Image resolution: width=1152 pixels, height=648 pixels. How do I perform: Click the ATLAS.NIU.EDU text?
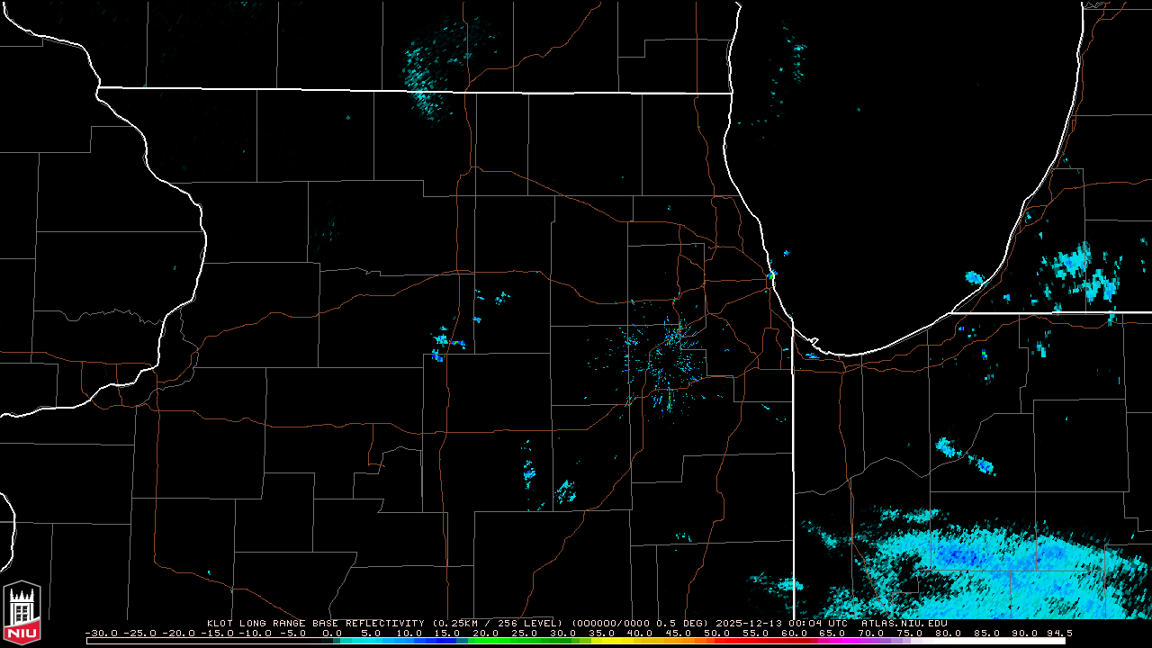click(x=904, y=623)
